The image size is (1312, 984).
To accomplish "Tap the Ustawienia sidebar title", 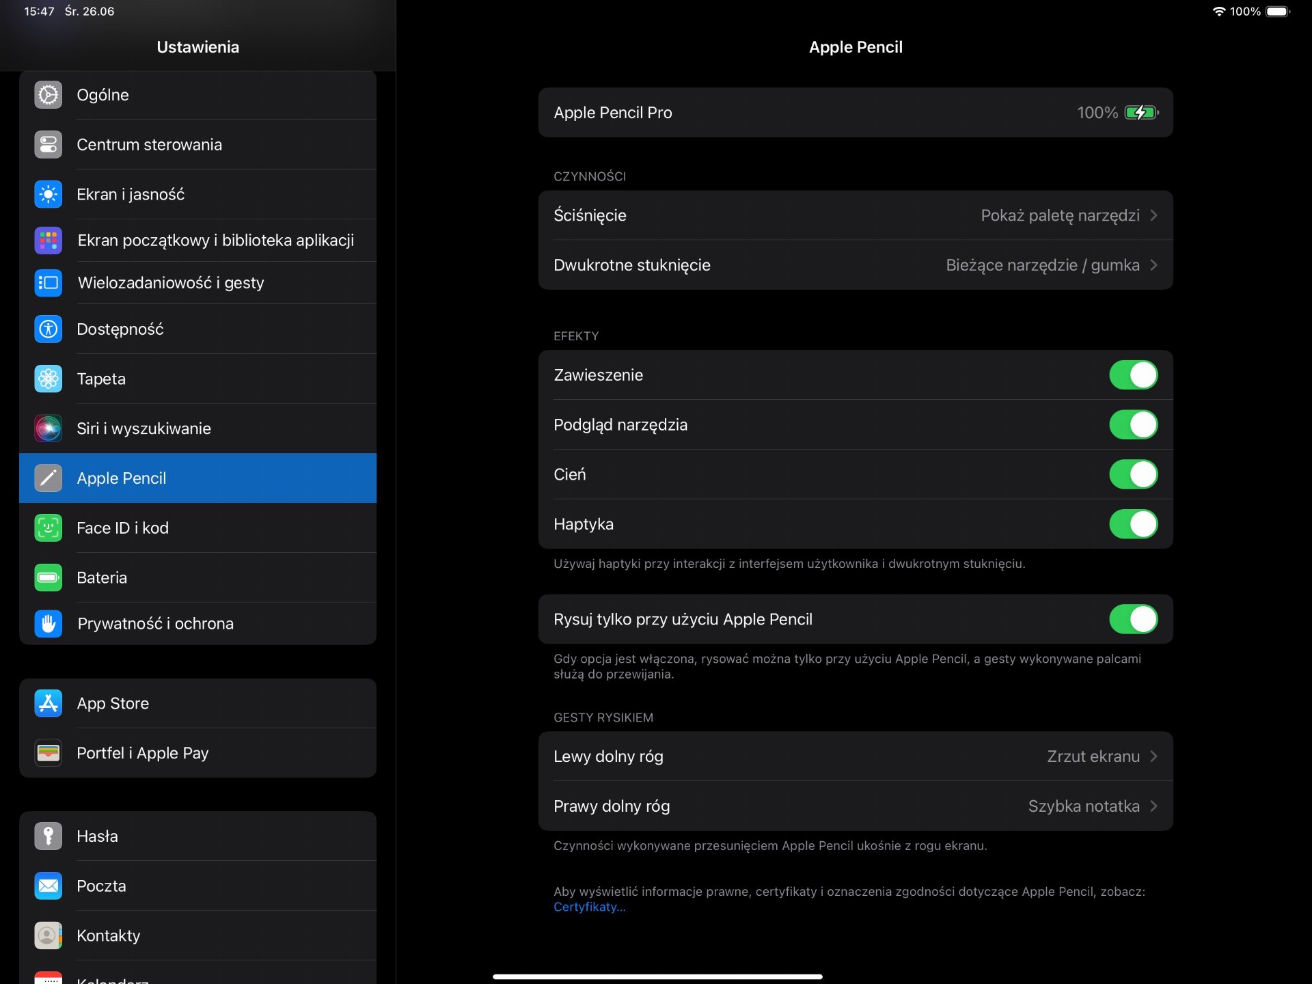I will pyautogui.click(x=197, y=47).
